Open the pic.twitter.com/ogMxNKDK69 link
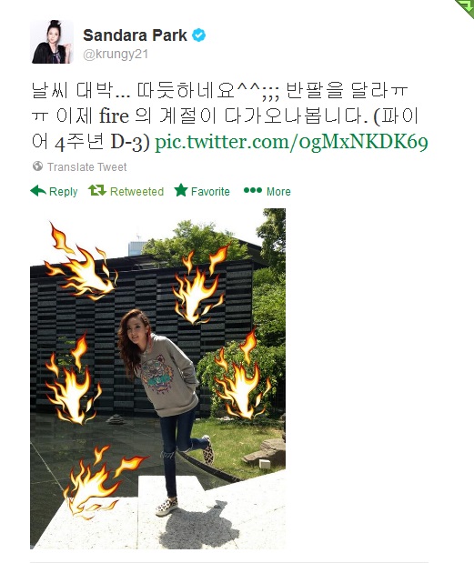This screenshot has height=563, width=474. click(x=291, y=142)
